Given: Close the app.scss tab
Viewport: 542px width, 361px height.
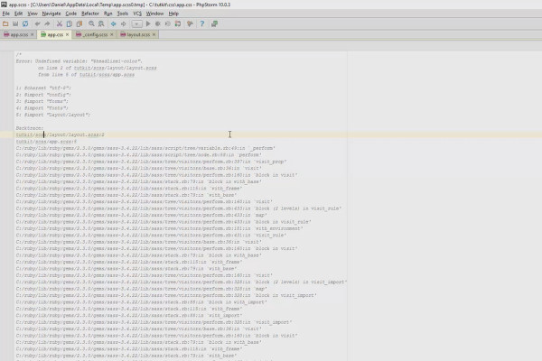Looking at the screenshot, I should [x=33, y=34].
